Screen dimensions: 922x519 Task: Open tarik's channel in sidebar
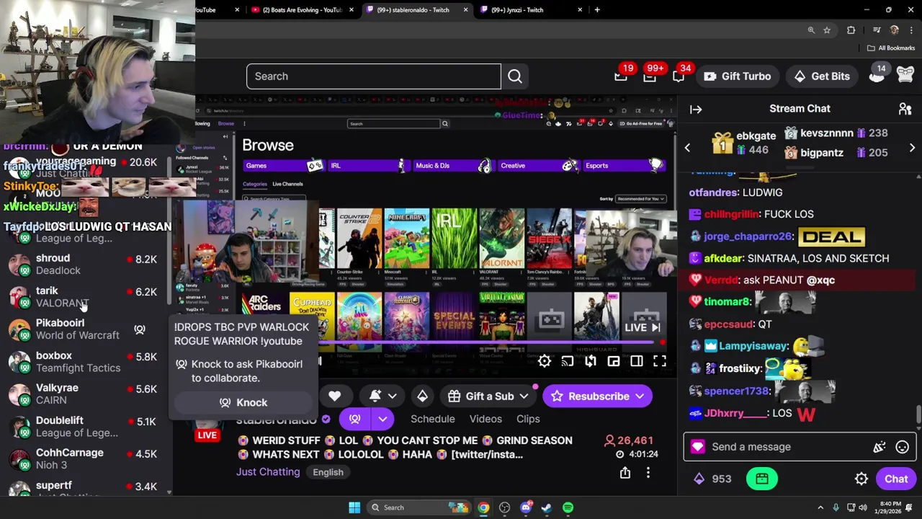coord(86,296)
